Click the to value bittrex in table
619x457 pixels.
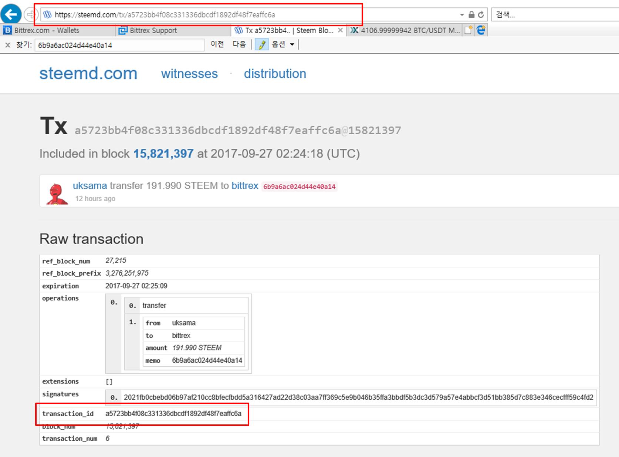click(x=181, y=335)
